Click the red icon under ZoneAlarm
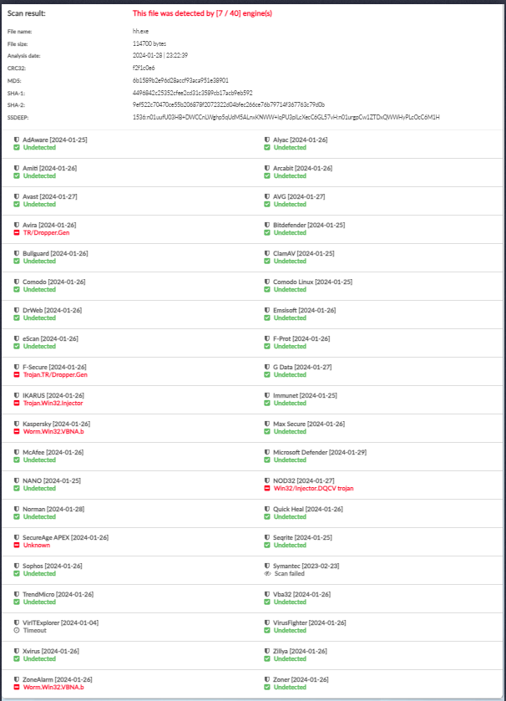This screenshot has height=701, width=506. coord(17,687)
